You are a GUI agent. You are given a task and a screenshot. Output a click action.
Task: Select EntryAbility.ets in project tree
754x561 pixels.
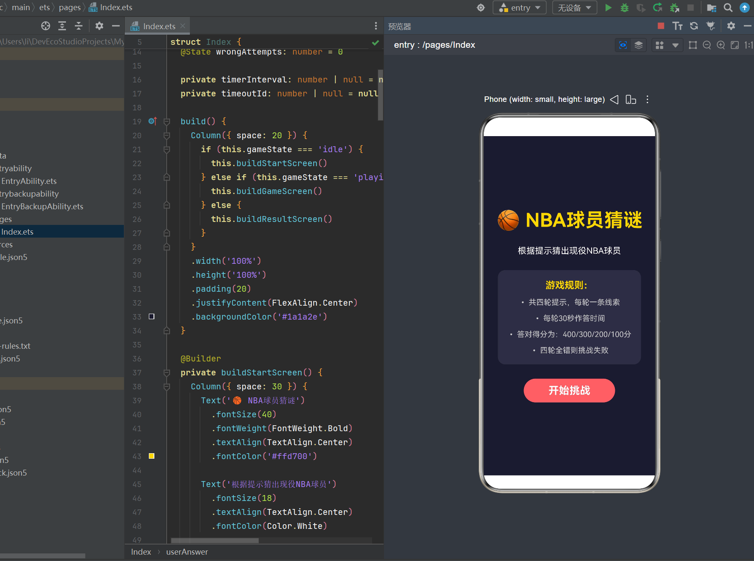click(x=29, y=181)
